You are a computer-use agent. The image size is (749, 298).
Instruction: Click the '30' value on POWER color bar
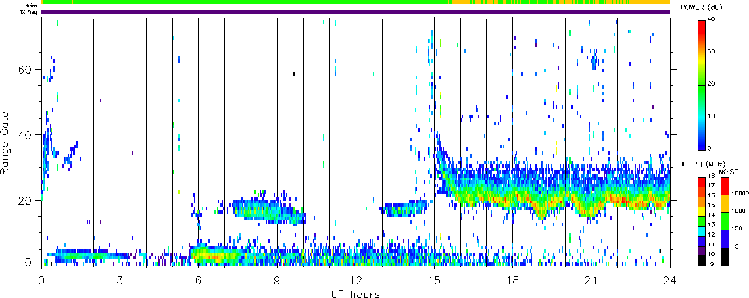click(711, 51)
